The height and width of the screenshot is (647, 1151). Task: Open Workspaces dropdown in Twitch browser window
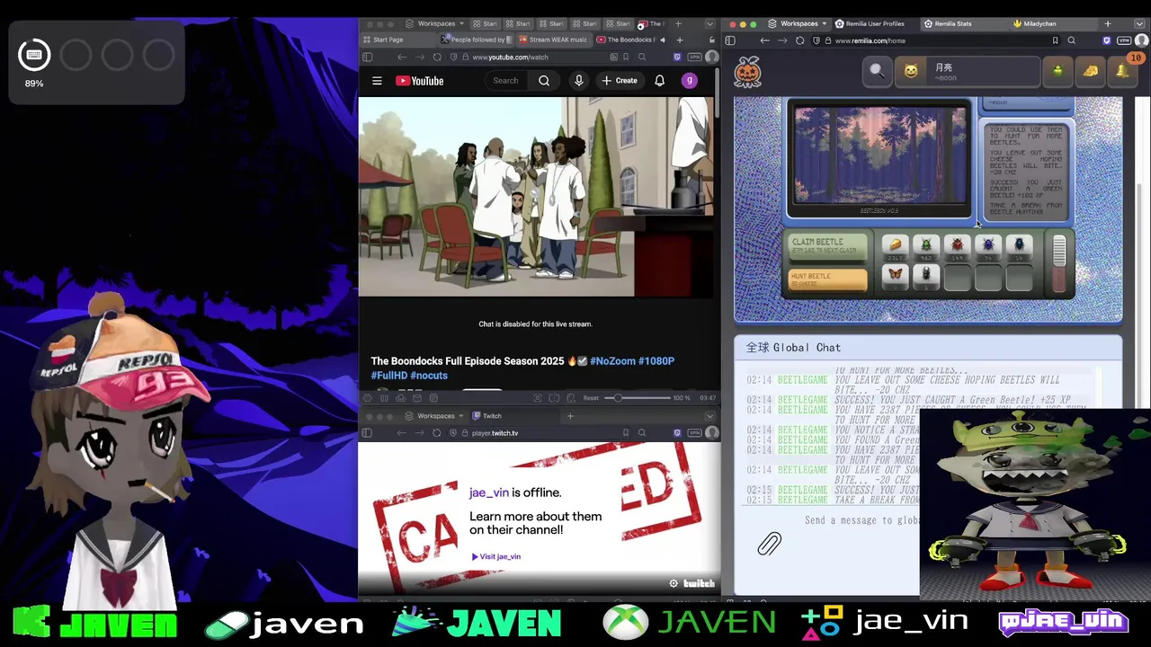(x=435, y=416)
